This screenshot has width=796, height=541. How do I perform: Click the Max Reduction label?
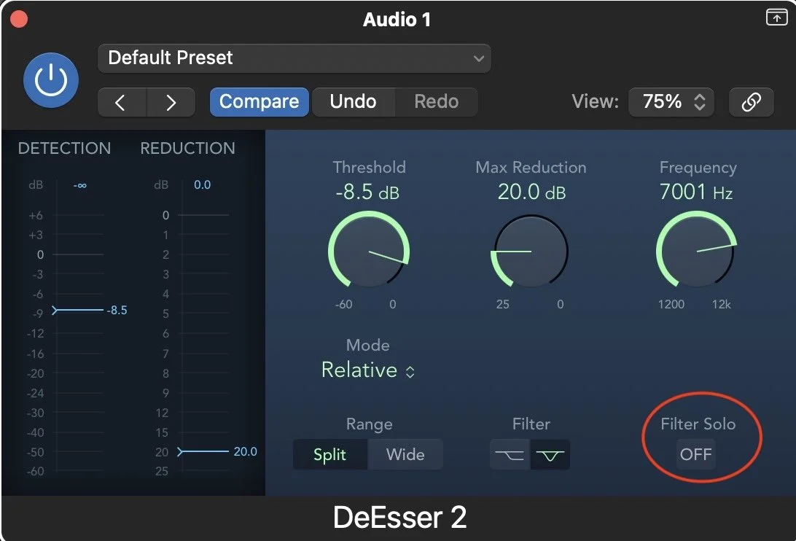pyautogui.click(x=531, y=167)
